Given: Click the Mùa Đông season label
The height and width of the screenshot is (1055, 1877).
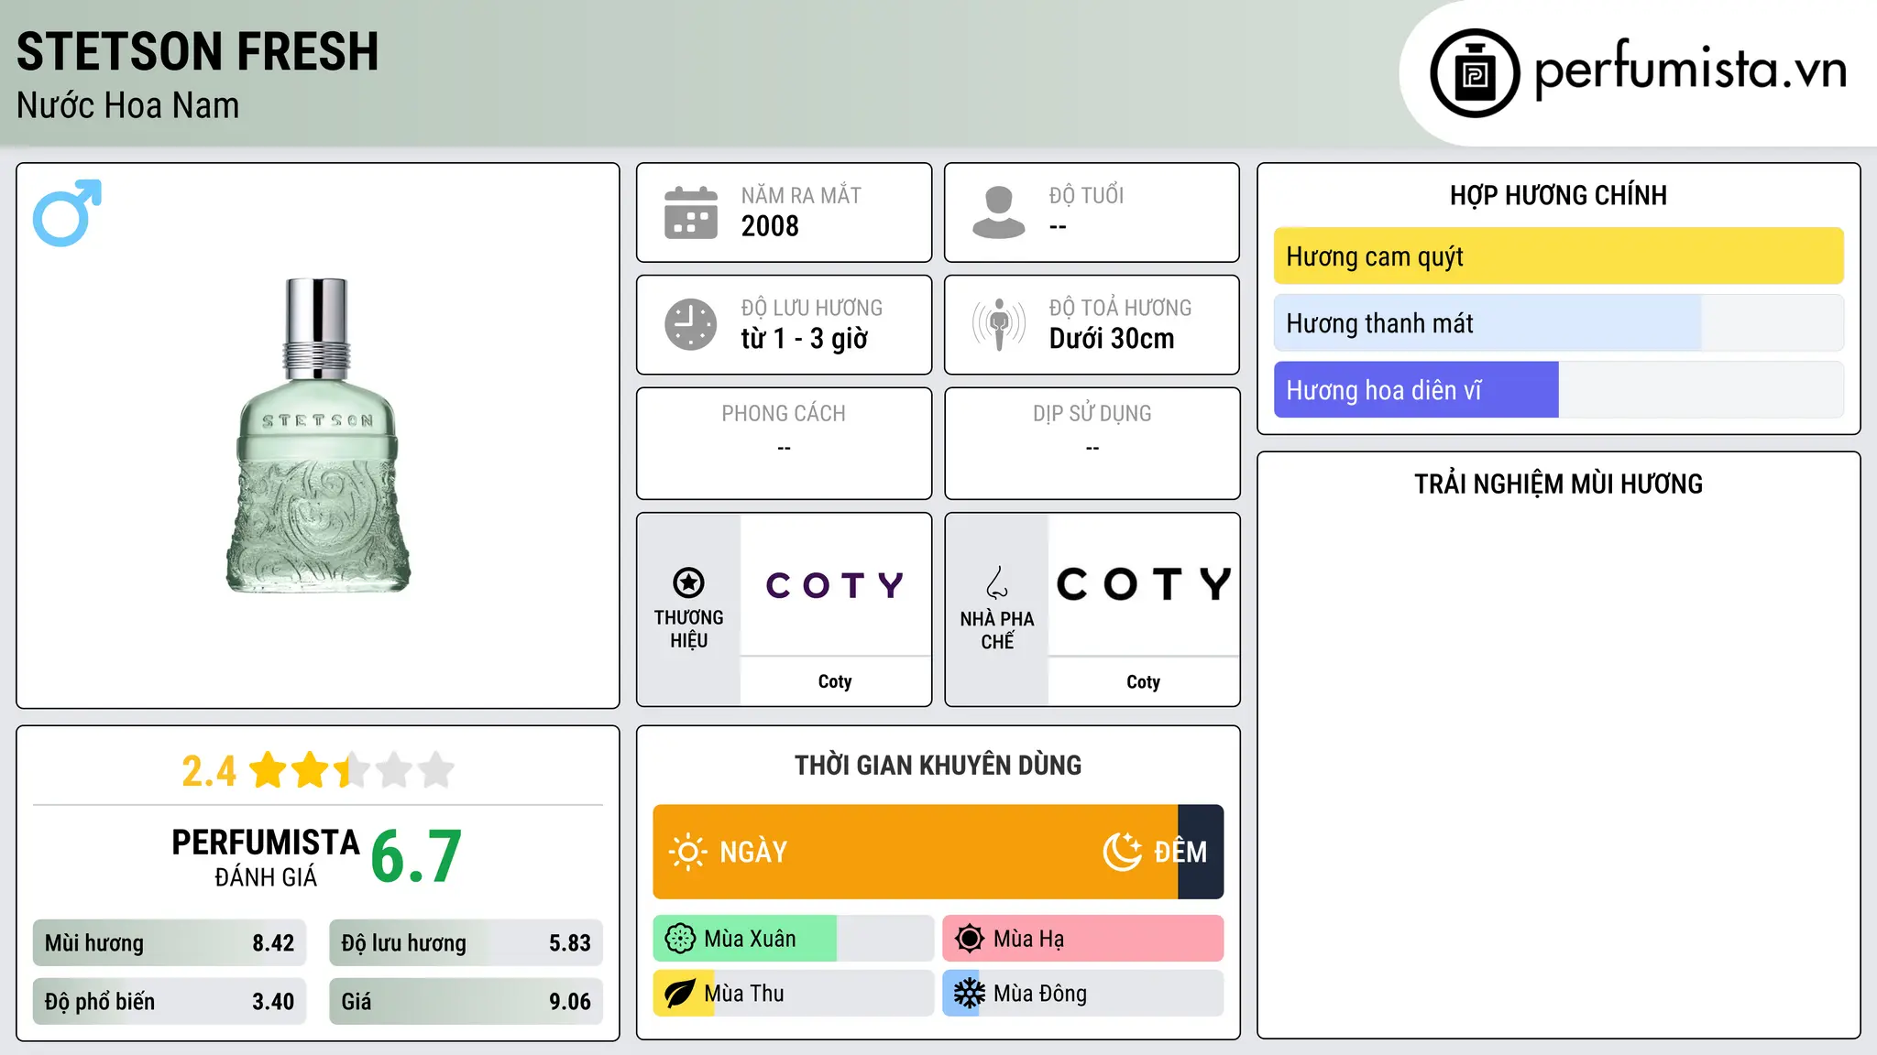Looking at the screenshot, I should (1040, 994).
